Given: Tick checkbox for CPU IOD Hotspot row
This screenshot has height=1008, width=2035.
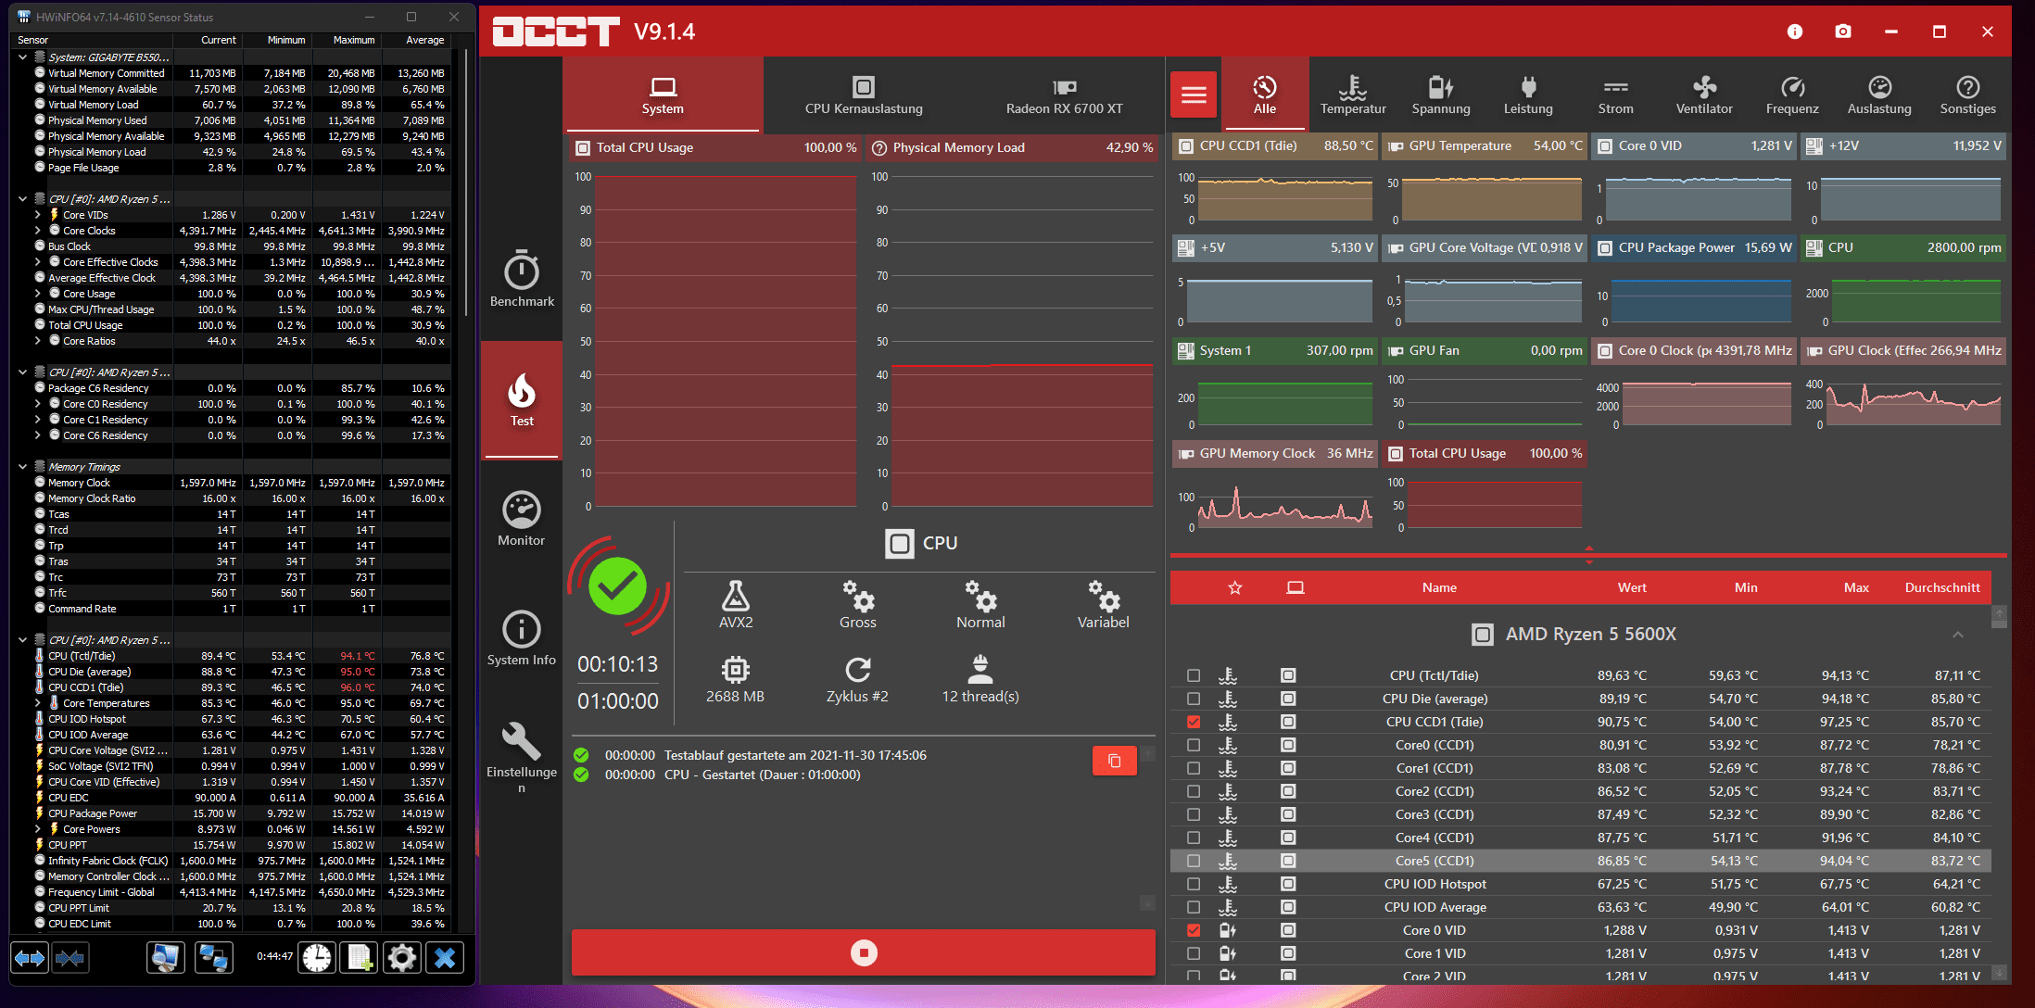Looking at the screenshot, I should [x=1194, y=884].
